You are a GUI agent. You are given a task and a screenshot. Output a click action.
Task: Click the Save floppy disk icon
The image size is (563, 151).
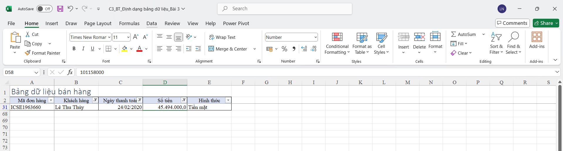click(x=60, y=9)
